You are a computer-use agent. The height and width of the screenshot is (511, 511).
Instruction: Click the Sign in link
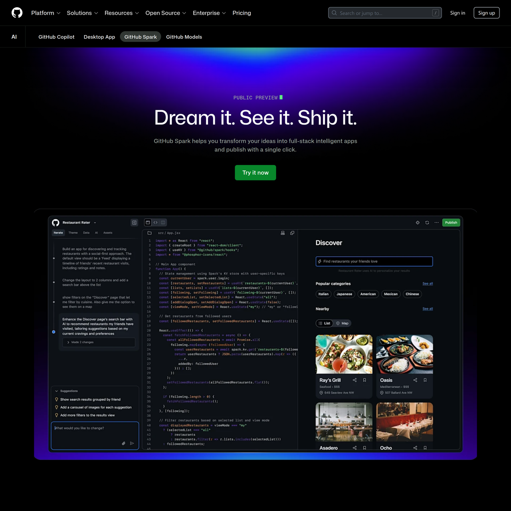(x=458, y=13)
